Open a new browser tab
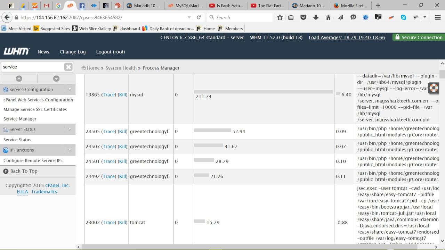 (x=378, y=6)
